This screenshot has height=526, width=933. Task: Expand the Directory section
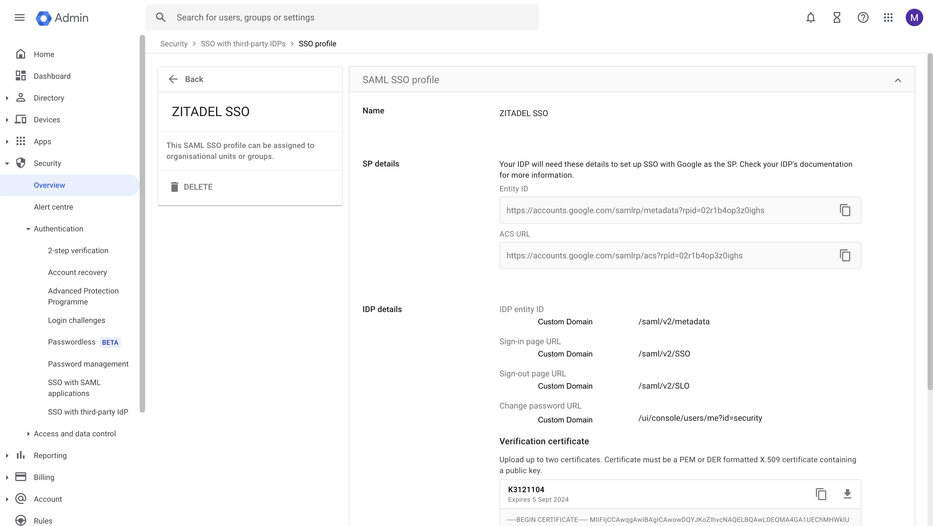[7, 98]
